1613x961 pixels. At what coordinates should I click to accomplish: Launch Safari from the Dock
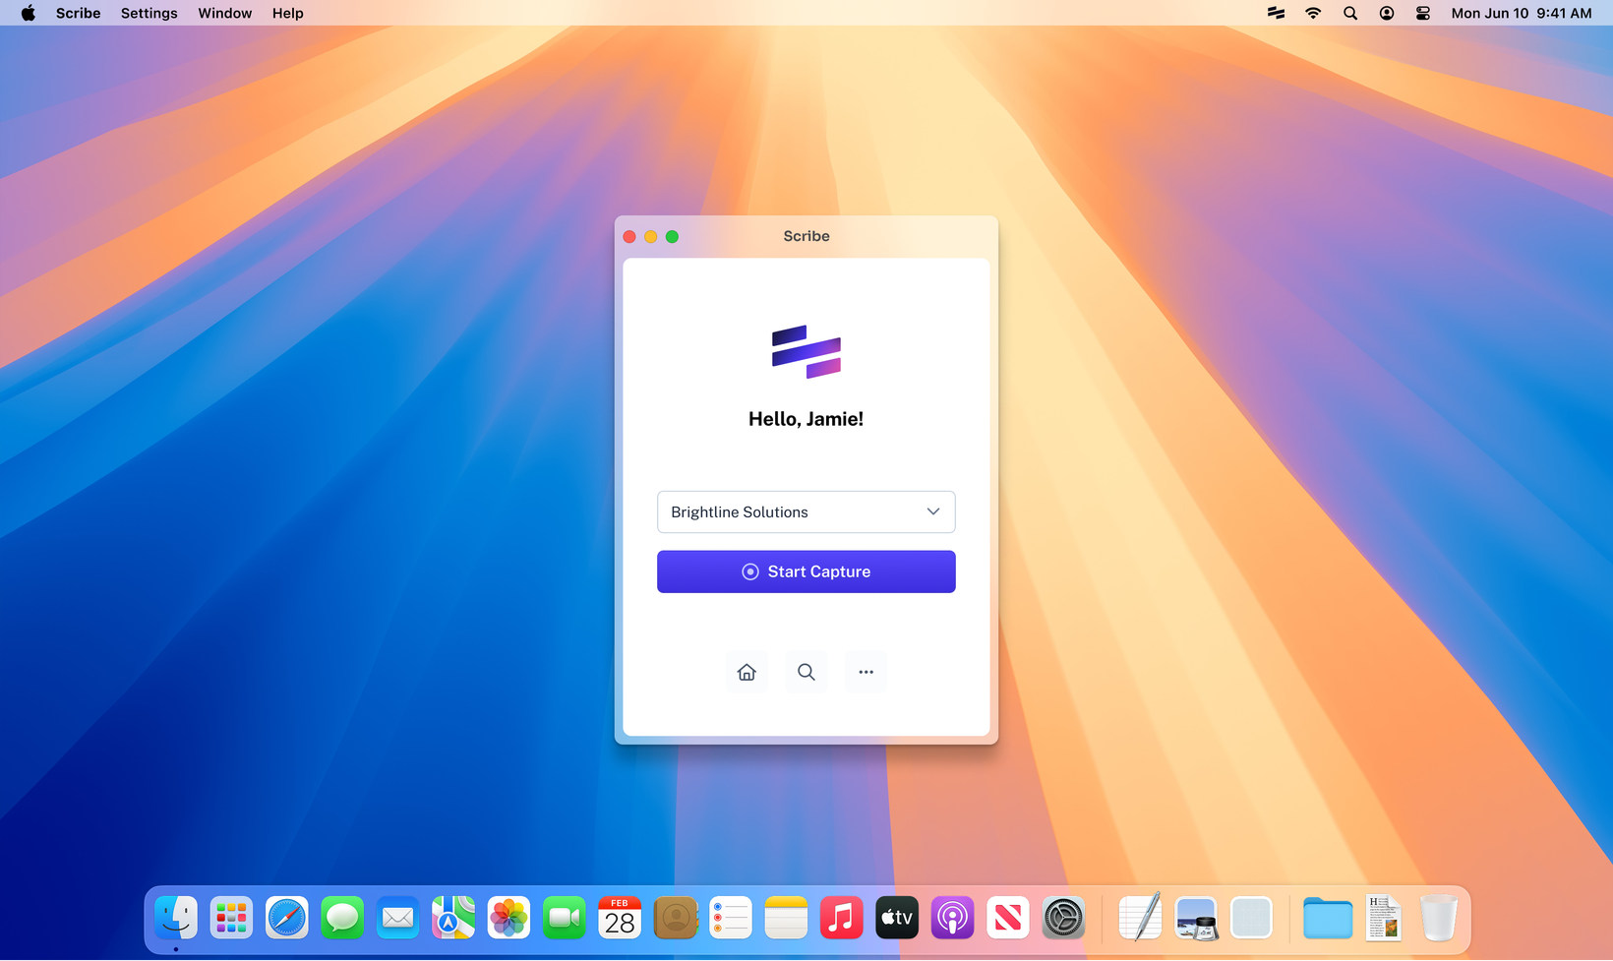287,919
